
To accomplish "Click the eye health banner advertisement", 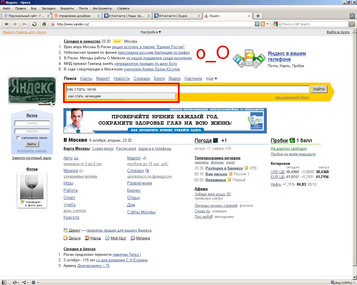I will point(165,121).
